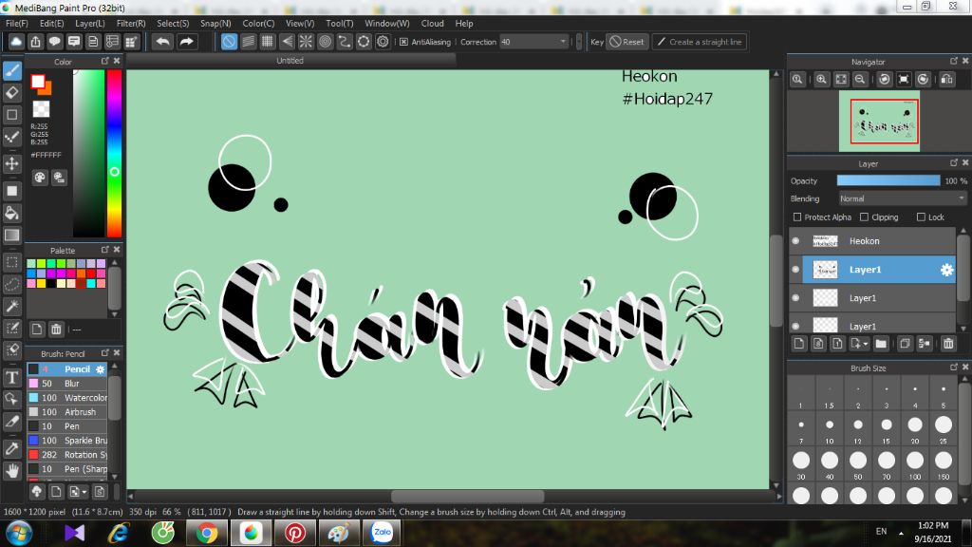
Task: Select the rectangular Select tool
Action: [12, 262]
